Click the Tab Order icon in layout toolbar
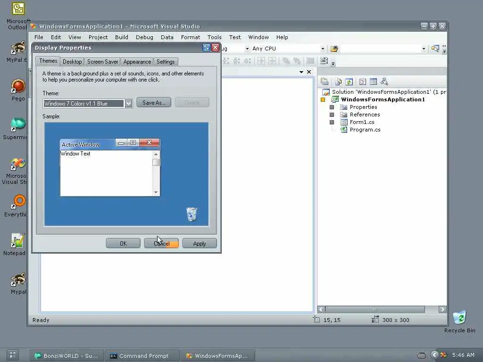 click(x=324, y=61)
